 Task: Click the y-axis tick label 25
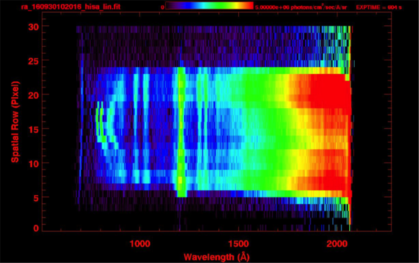click(34, 61)
